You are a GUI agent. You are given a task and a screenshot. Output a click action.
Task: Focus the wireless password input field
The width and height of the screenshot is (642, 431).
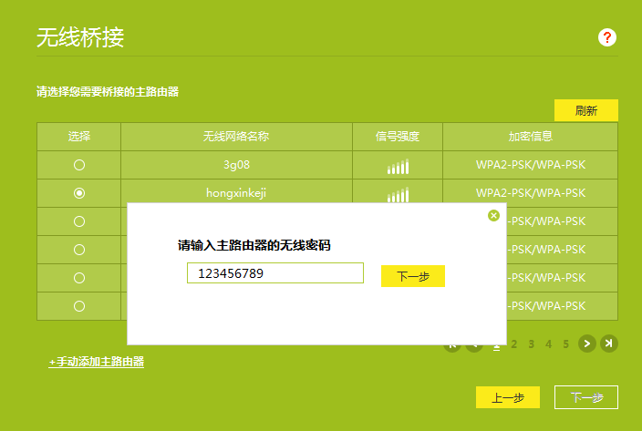275,272
